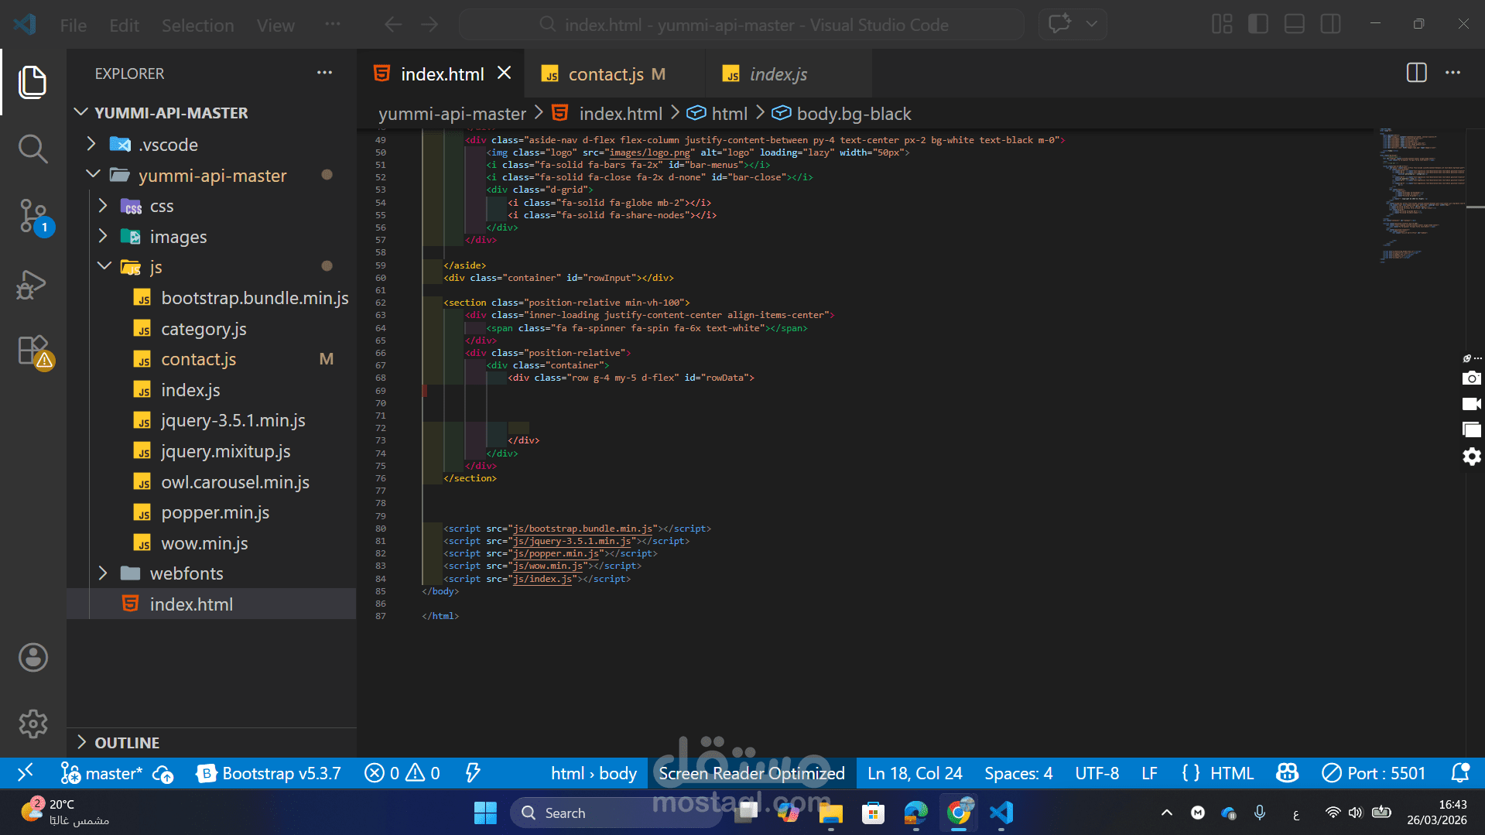Toggle the Secondary Side Bar
1485x835 pixels.
click(x=1331, y=25)
